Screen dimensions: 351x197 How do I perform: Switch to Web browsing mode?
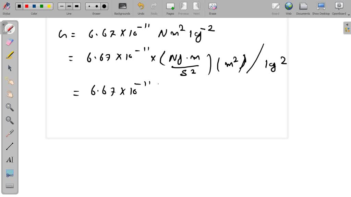pos(289,6)
